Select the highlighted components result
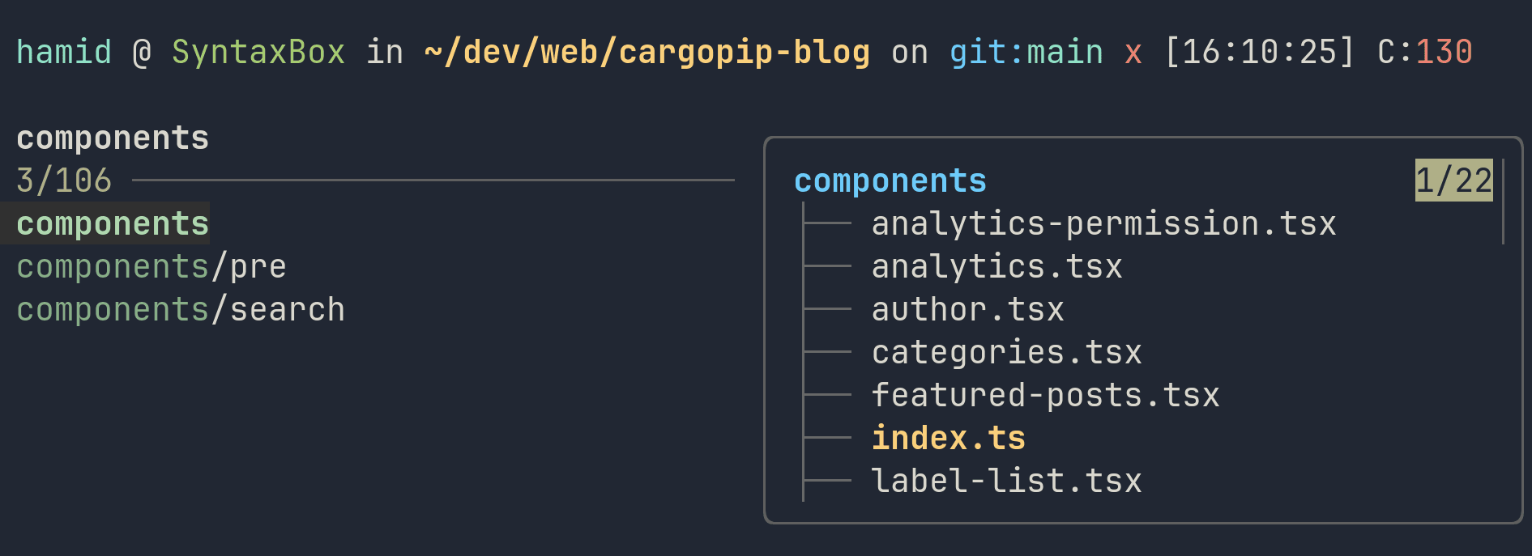 pos(113,224)
